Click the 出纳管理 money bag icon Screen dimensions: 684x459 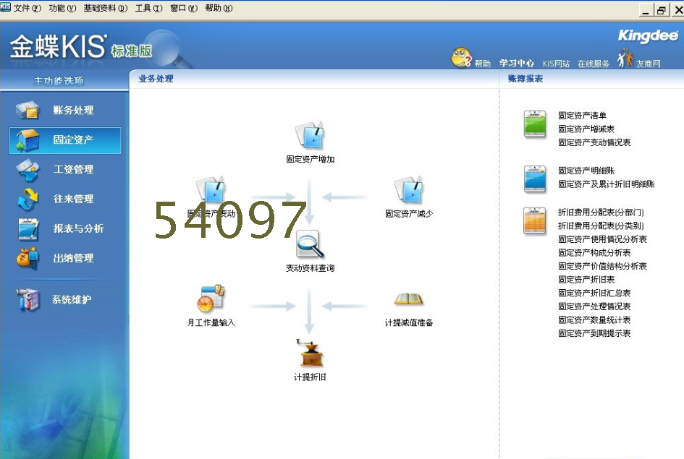[x=28, y=258]
